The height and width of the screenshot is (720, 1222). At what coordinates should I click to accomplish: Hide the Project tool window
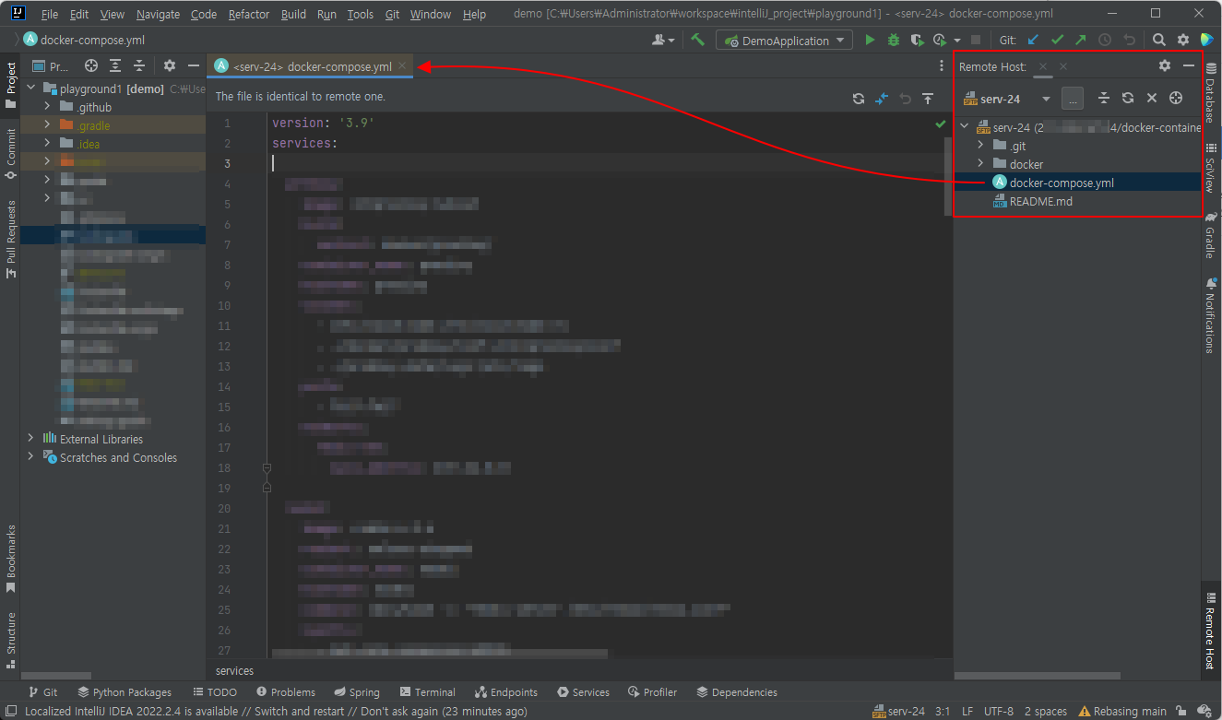(x=194, y=65)
